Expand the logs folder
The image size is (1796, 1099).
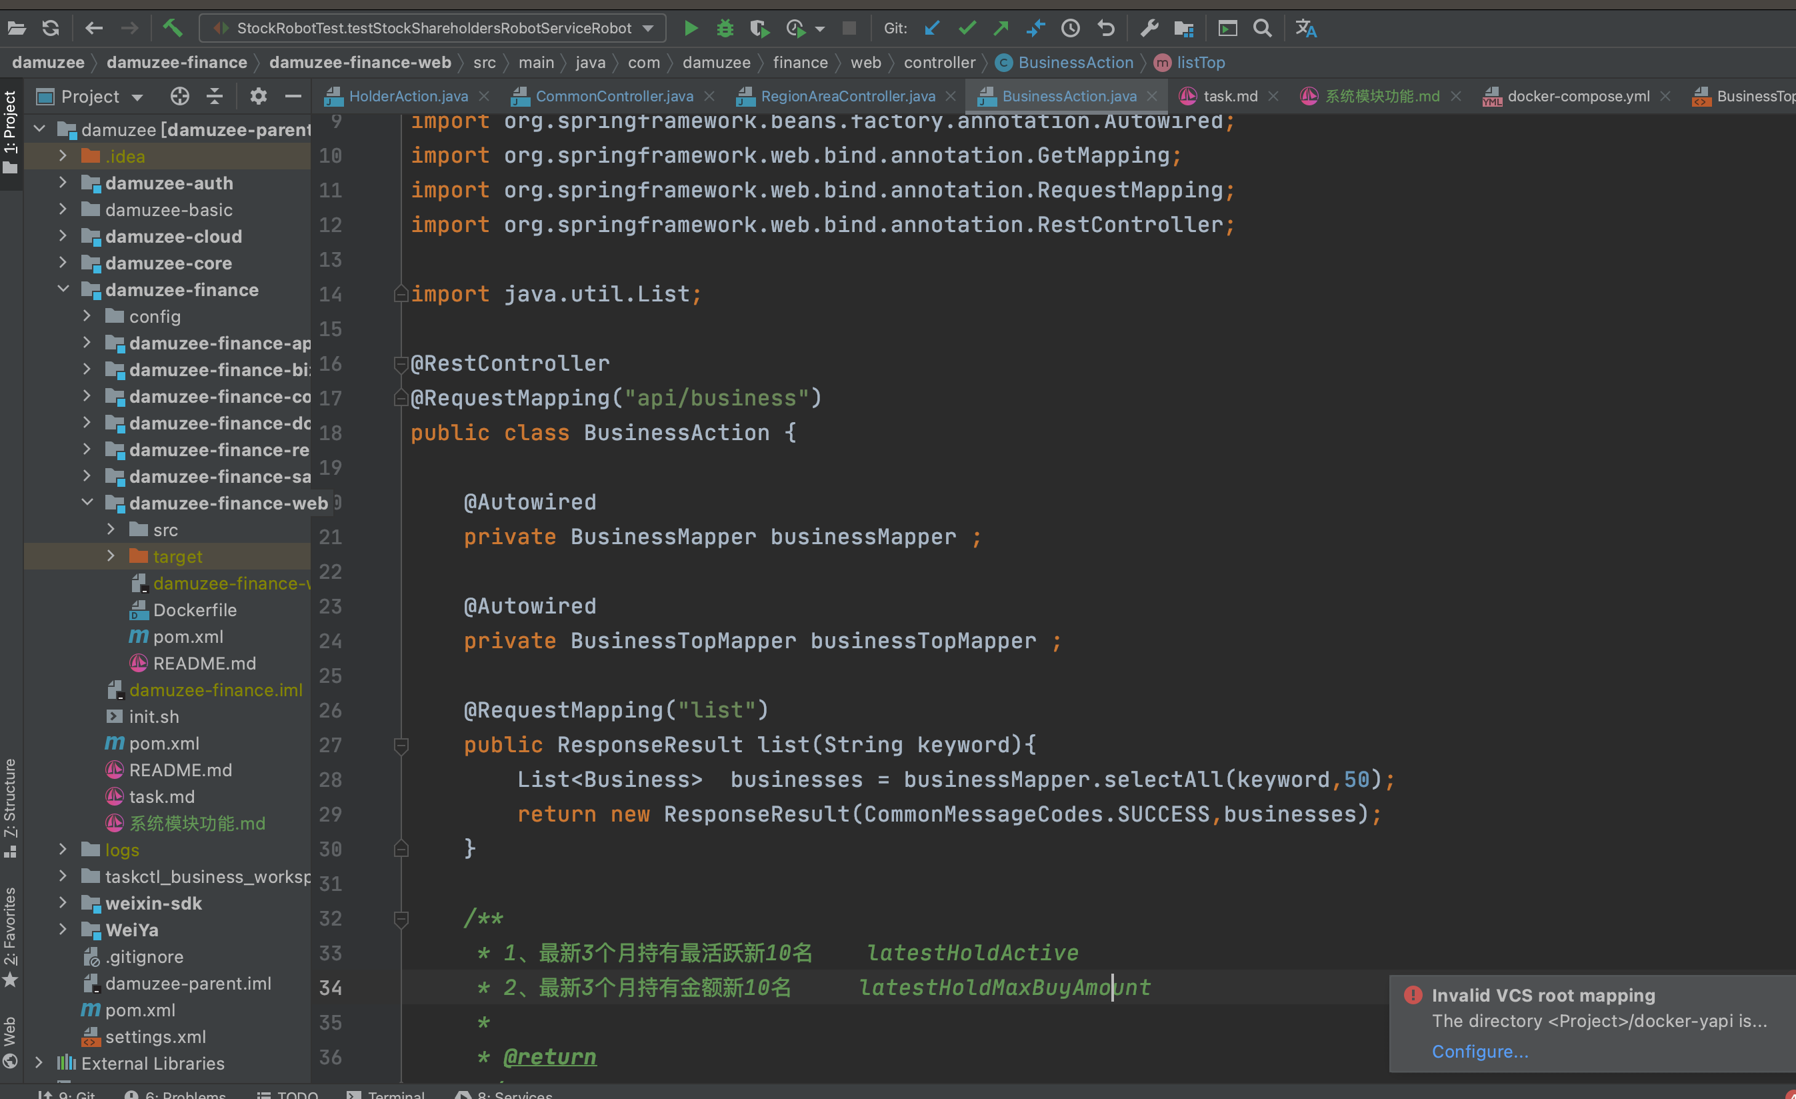[x=63, y=849]
